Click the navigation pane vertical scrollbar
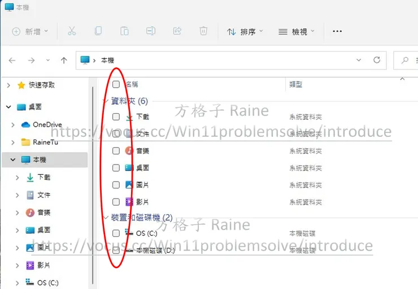 point(93,186)
